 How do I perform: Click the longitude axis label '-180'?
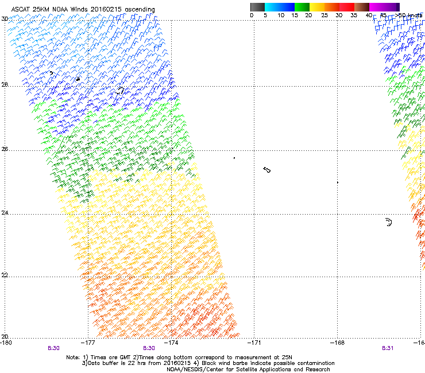[x=6, y=343]
